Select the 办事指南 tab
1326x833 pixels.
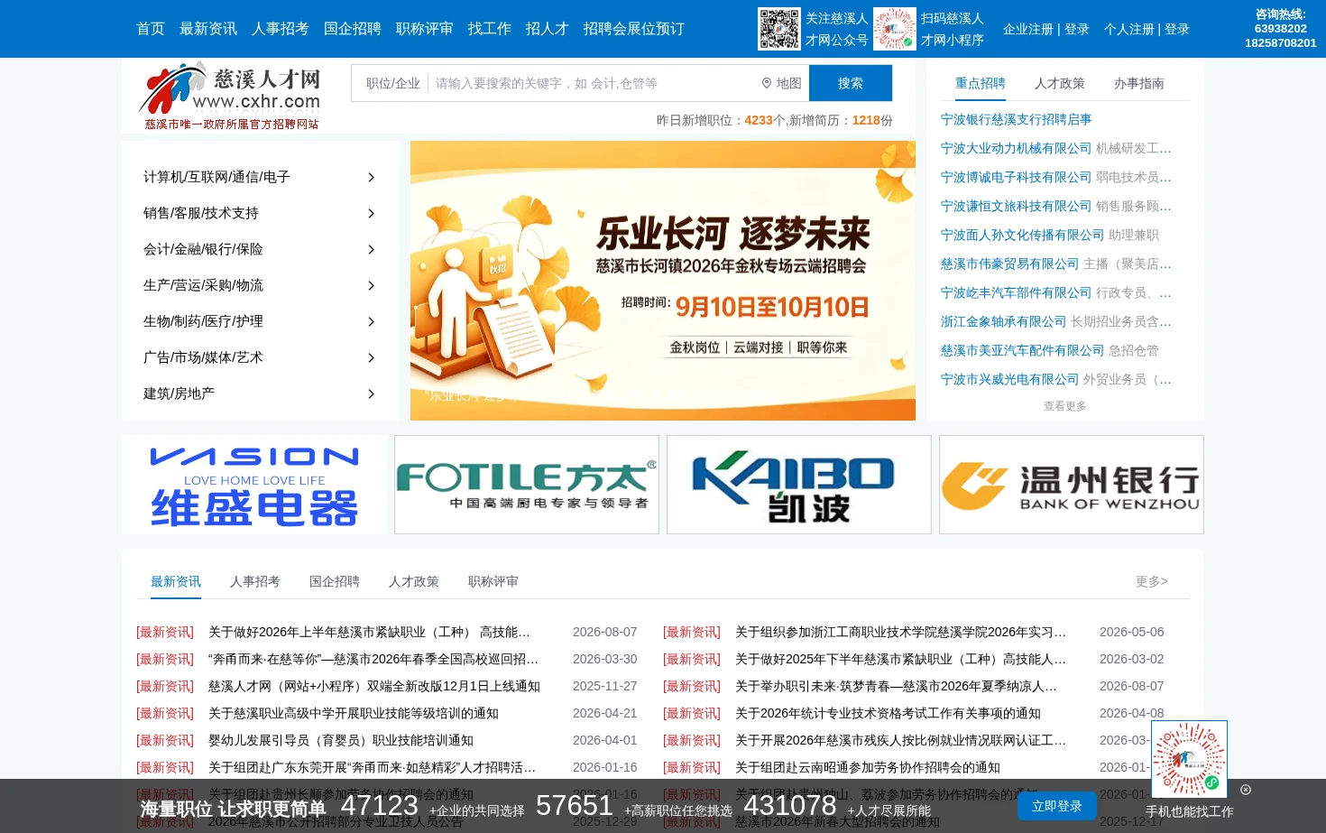(1139, 83)
